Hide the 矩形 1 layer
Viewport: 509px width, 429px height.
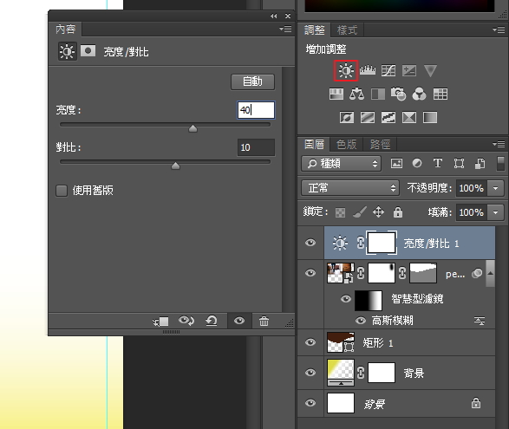310,342
